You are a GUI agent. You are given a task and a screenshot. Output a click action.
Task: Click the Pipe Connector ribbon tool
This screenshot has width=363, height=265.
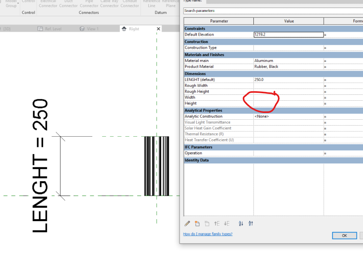point(89,4)
